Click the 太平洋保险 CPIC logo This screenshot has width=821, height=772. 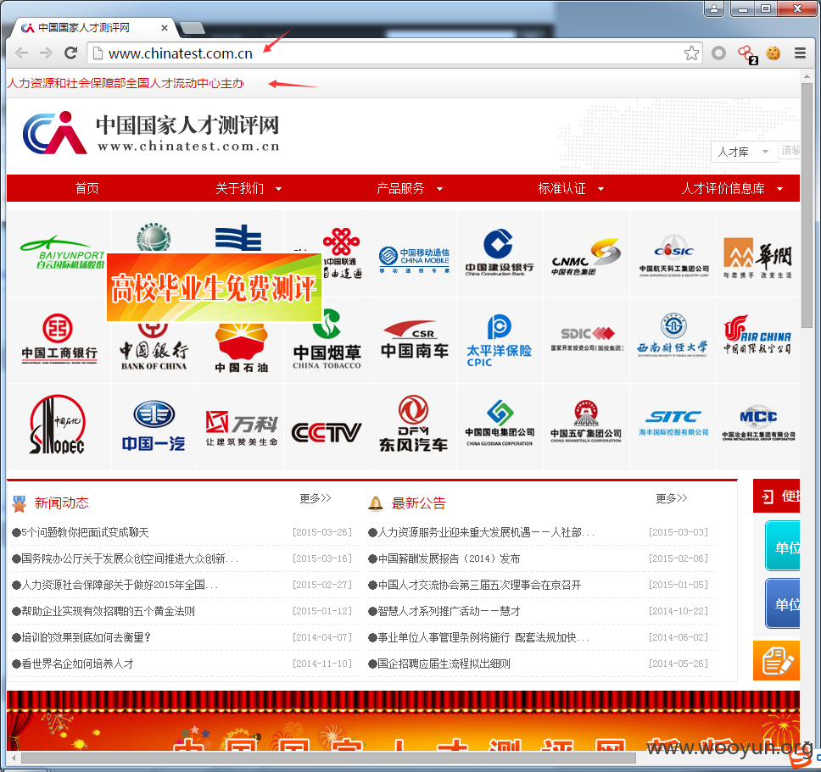point(499,341)
